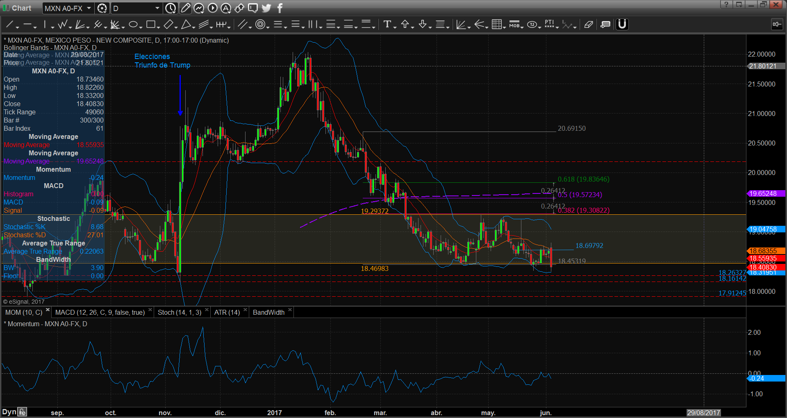Image resolution: width=787 pixels, height=418 pixels.
Task: Click the 0.618 (19.83646) Fibonacci label
Action: coord(583,179)
